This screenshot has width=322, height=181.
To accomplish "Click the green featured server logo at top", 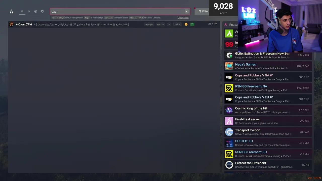I will coord(229,33).
